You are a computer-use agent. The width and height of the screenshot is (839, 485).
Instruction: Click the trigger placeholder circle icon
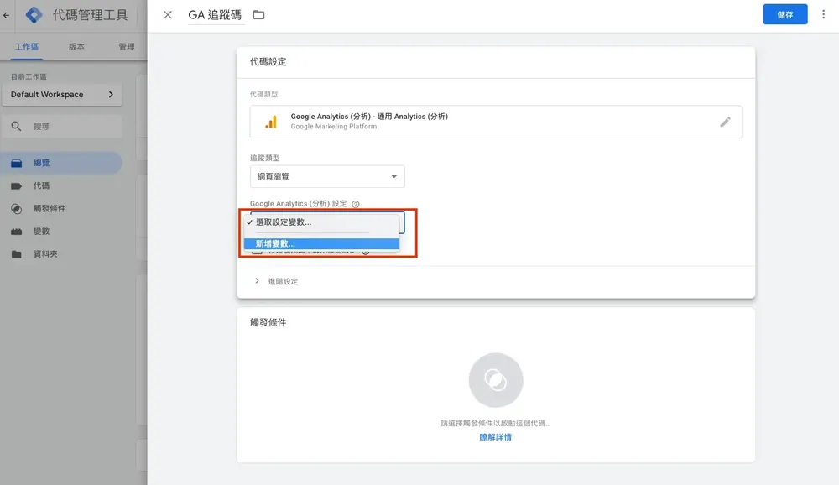point(496,380)
